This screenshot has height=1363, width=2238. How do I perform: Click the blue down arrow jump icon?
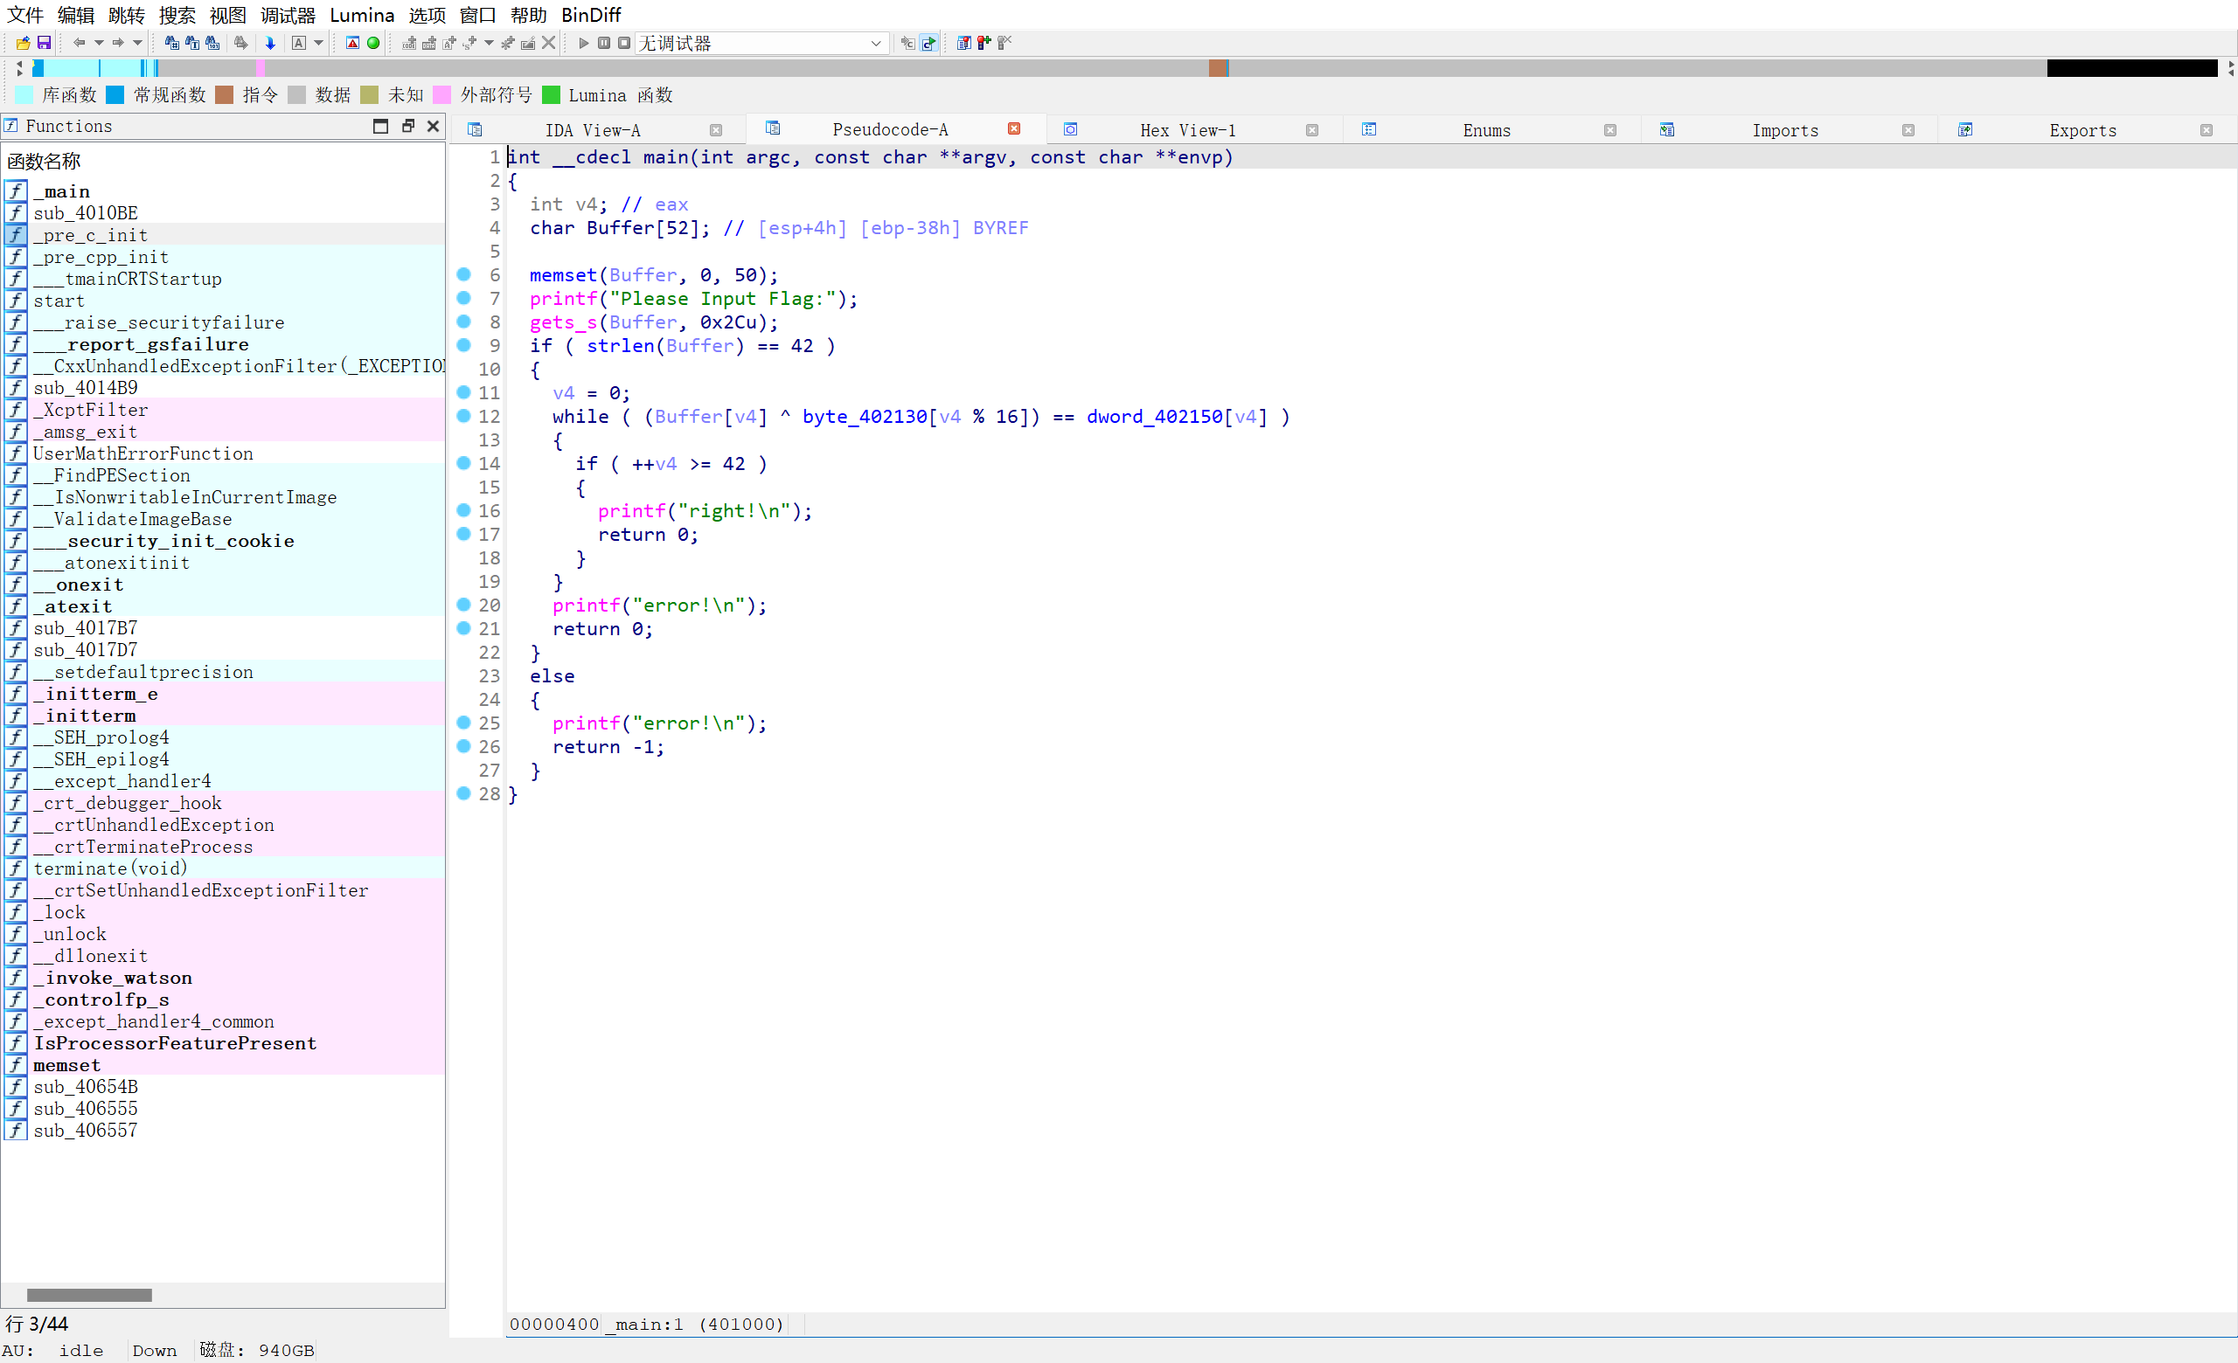(270, 43)
